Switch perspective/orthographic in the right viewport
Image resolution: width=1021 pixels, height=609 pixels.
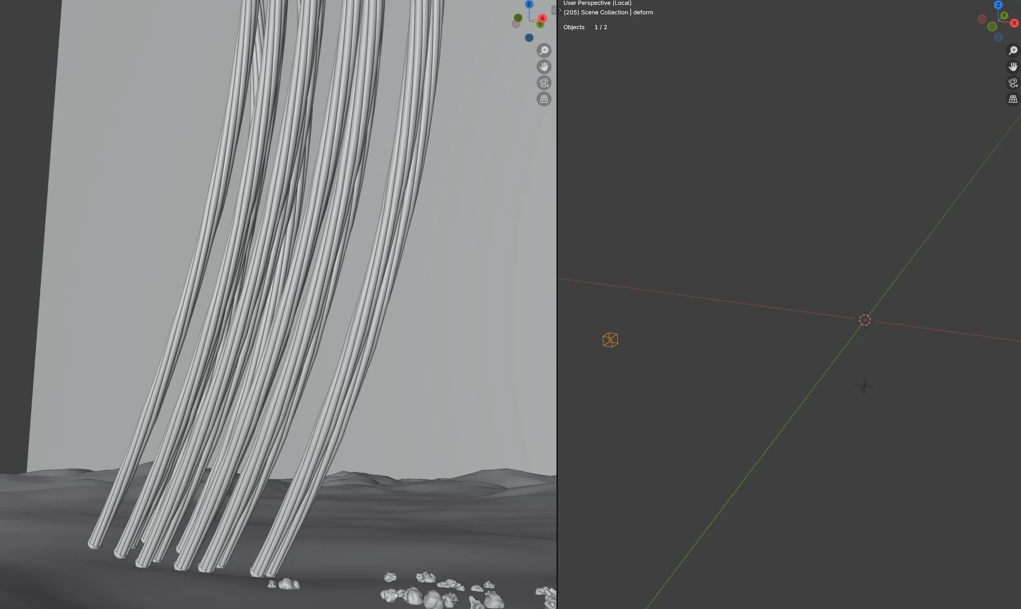pyautogui.click(x=1013, y=99)
